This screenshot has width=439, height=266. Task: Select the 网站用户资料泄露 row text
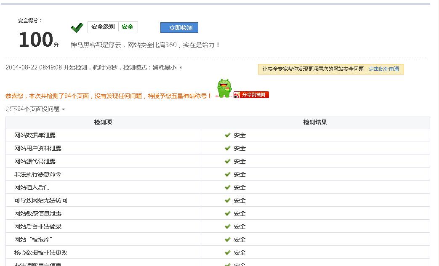point(38,148)
